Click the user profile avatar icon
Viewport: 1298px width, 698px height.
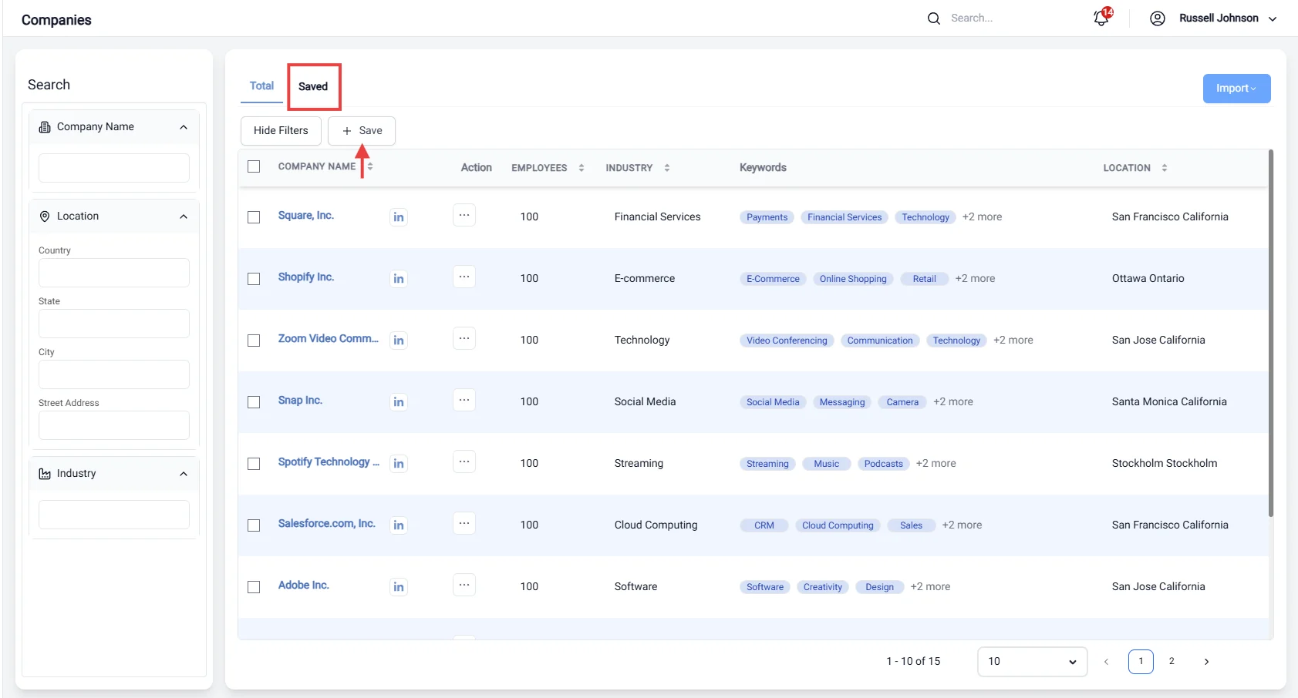pyautogui.click(x=1158, y=18)
